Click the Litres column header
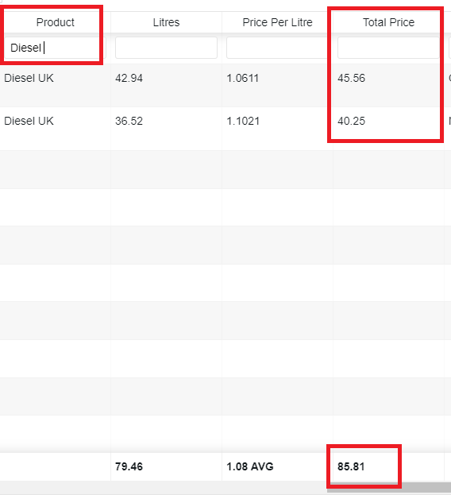The image size is (451, 495). click(x=166, y=22)
